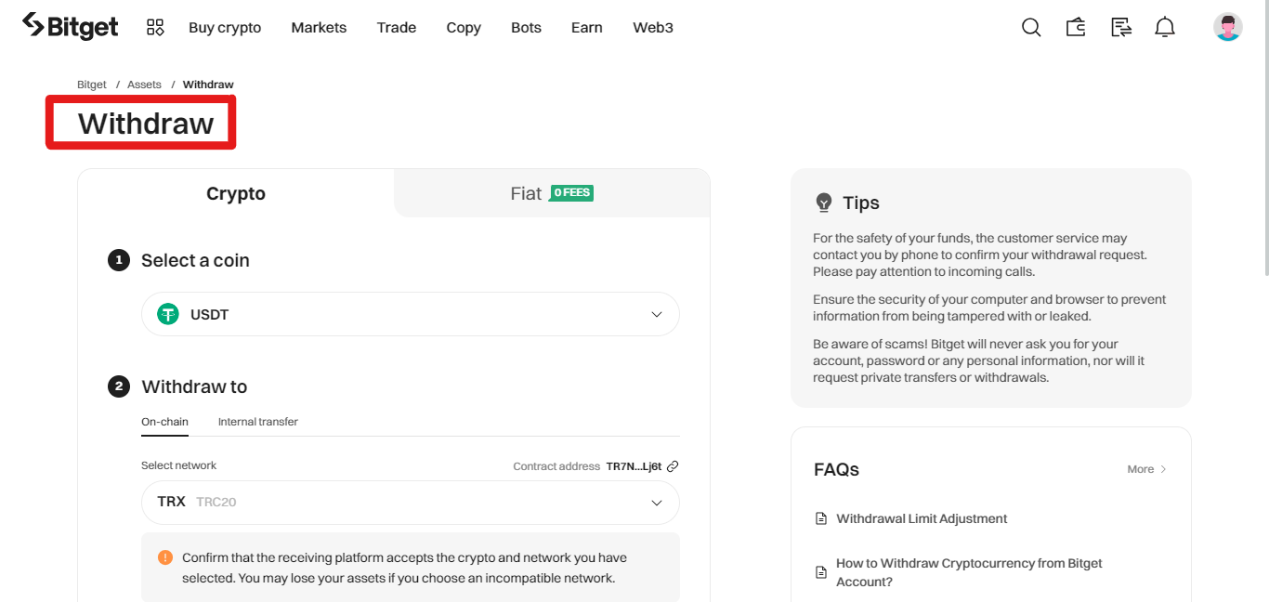Screen dimensions: 1269x602
Task: Open How to Withdraw Cryptocurrency FAQ
Action: point(969,572)
